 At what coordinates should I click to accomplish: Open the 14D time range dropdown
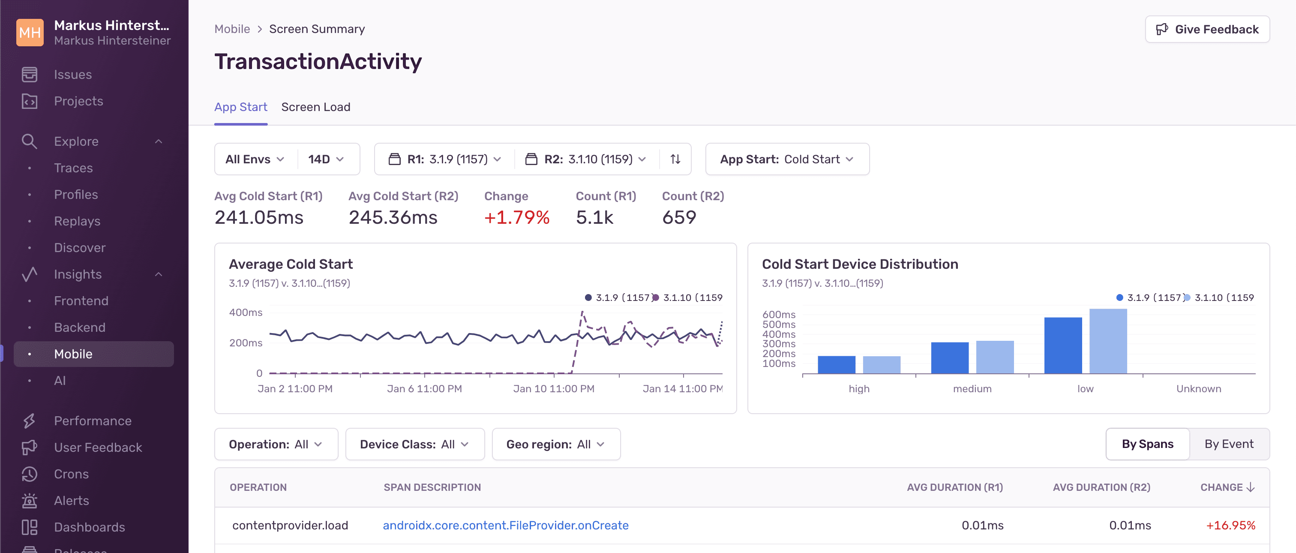point(326,159)
